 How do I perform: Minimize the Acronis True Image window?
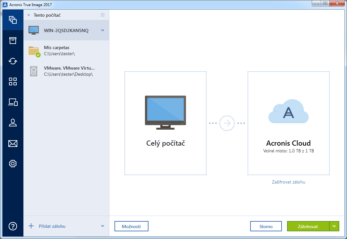tap(317, 3)
